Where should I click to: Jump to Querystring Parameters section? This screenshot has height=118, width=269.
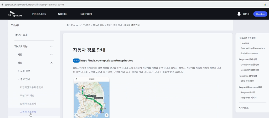pyautogui.click(x=252, y=48)
